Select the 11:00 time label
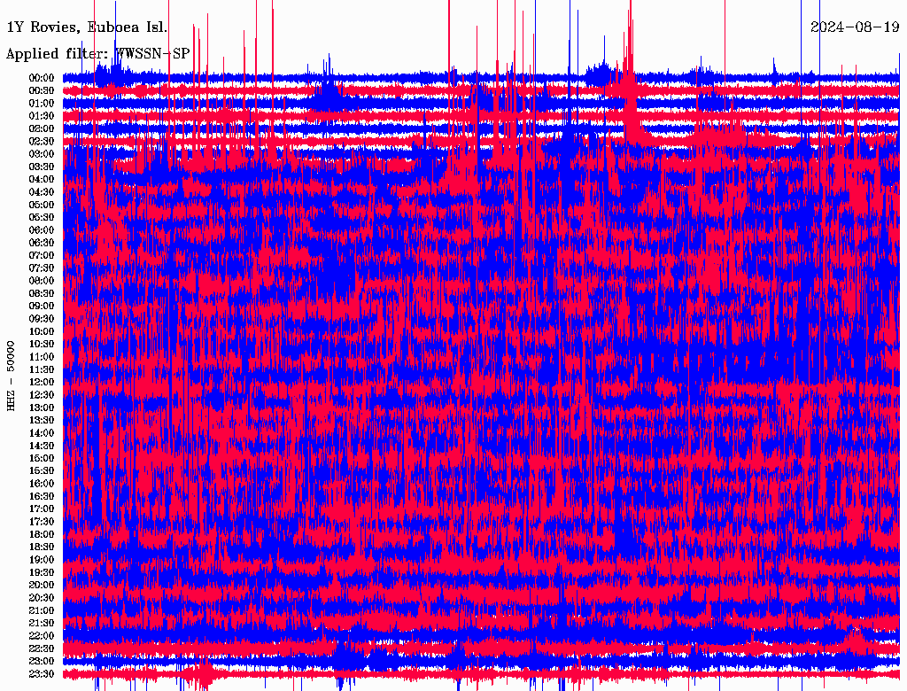This screenshot has height=691, width=907. tap(42, 356)
